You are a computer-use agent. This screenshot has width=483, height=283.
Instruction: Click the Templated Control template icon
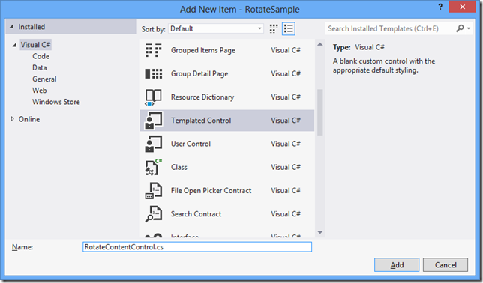coord(154,121)
